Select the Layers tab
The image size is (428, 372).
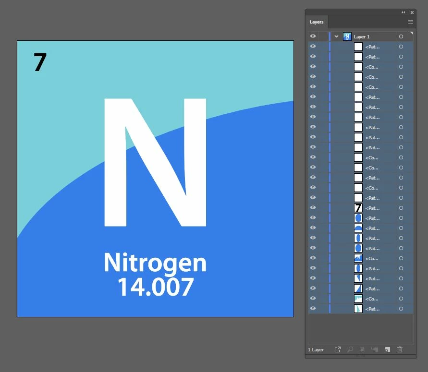point(317,22)
